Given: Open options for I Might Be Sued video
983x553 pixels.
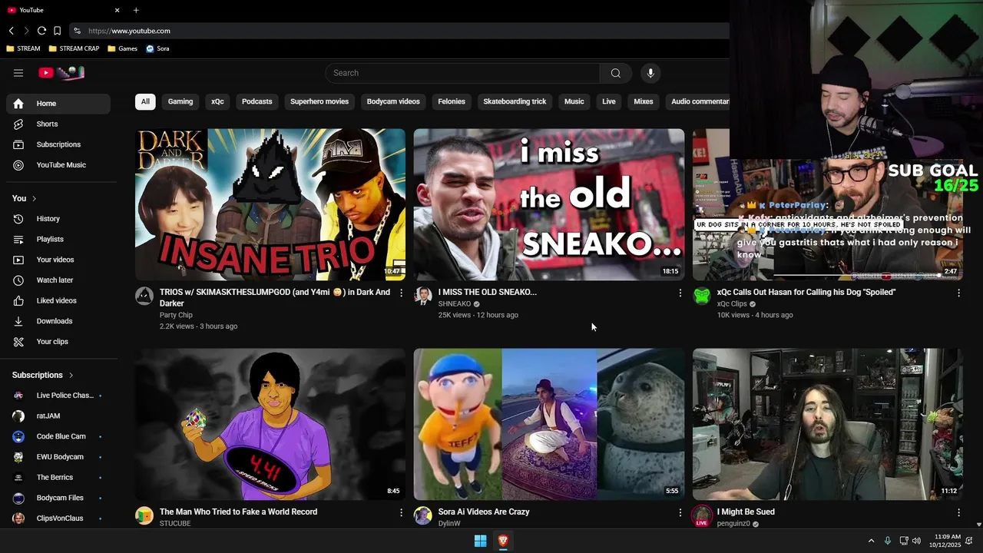Looking at the screenshot, I should click(958, 512).
